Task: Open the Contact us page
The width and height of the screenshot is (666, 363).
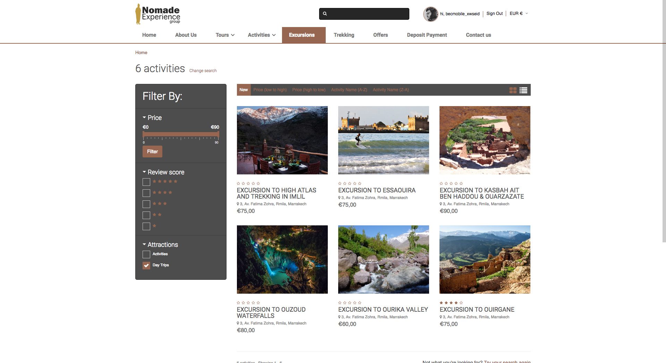Action: (478, 35)
